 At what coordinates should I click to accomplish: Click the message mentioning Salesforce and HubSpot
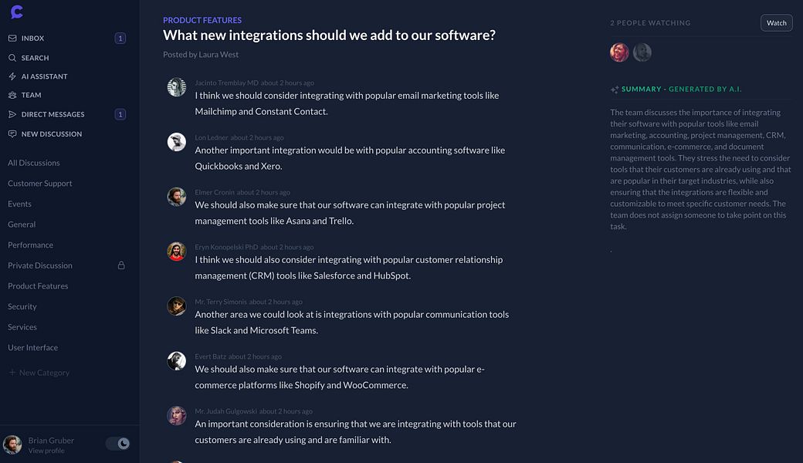(349, 268)
